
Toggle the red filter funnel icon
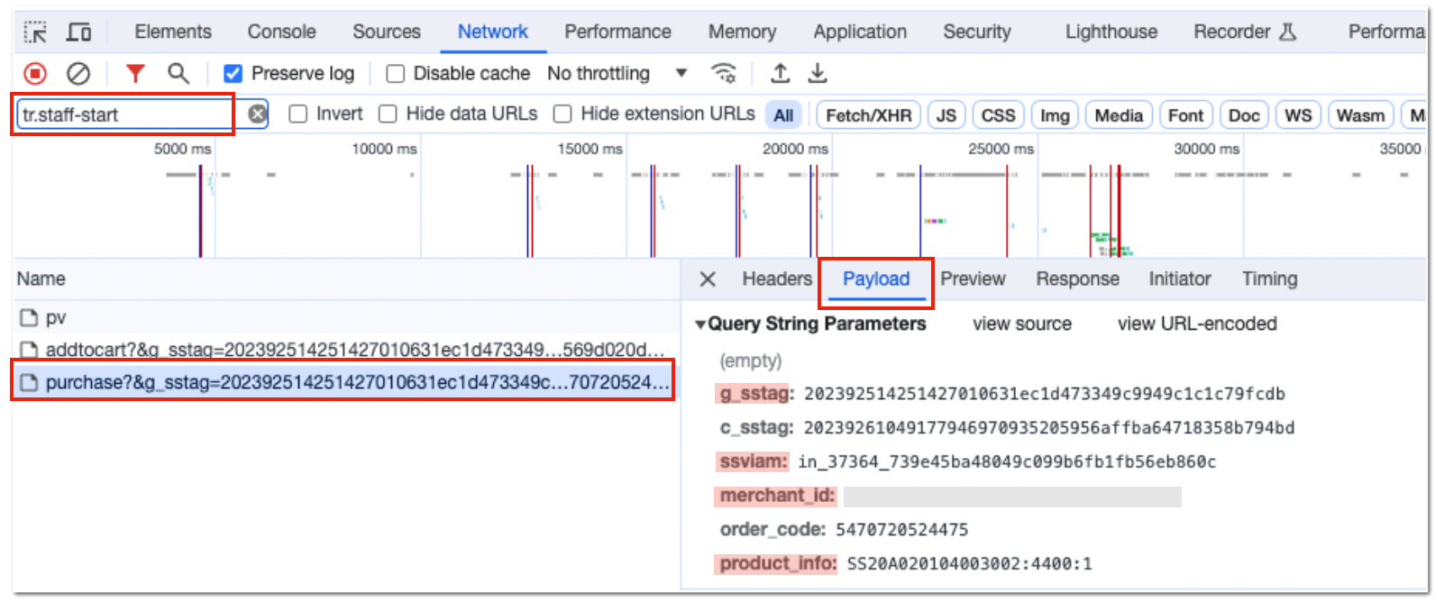135,74
